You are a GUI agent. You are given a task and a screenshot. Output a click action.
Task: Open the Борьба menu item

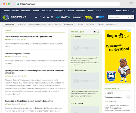pyautogui.click(x=71, y=10)
